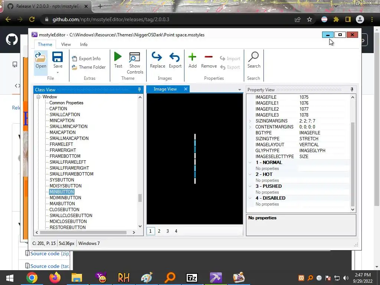Collapse the Window tree node
Viewport: 380px width, 285px height.
(x=38, y=97)
